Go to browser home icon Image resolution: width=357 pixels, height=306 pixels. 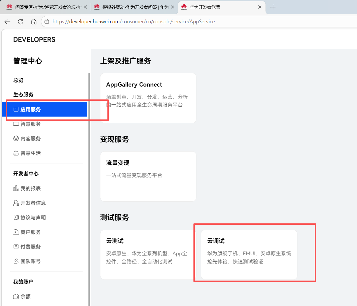[34, 22]
